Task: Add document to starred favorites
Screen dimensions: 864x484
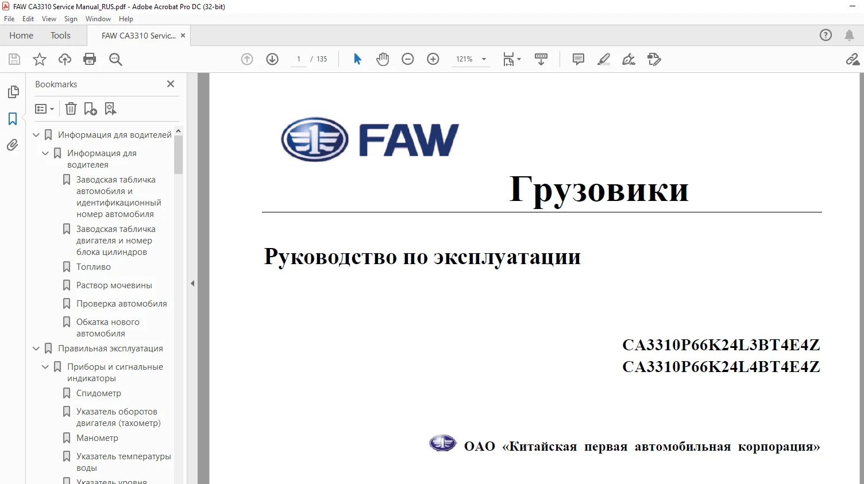Action: [x=40, y=59]
